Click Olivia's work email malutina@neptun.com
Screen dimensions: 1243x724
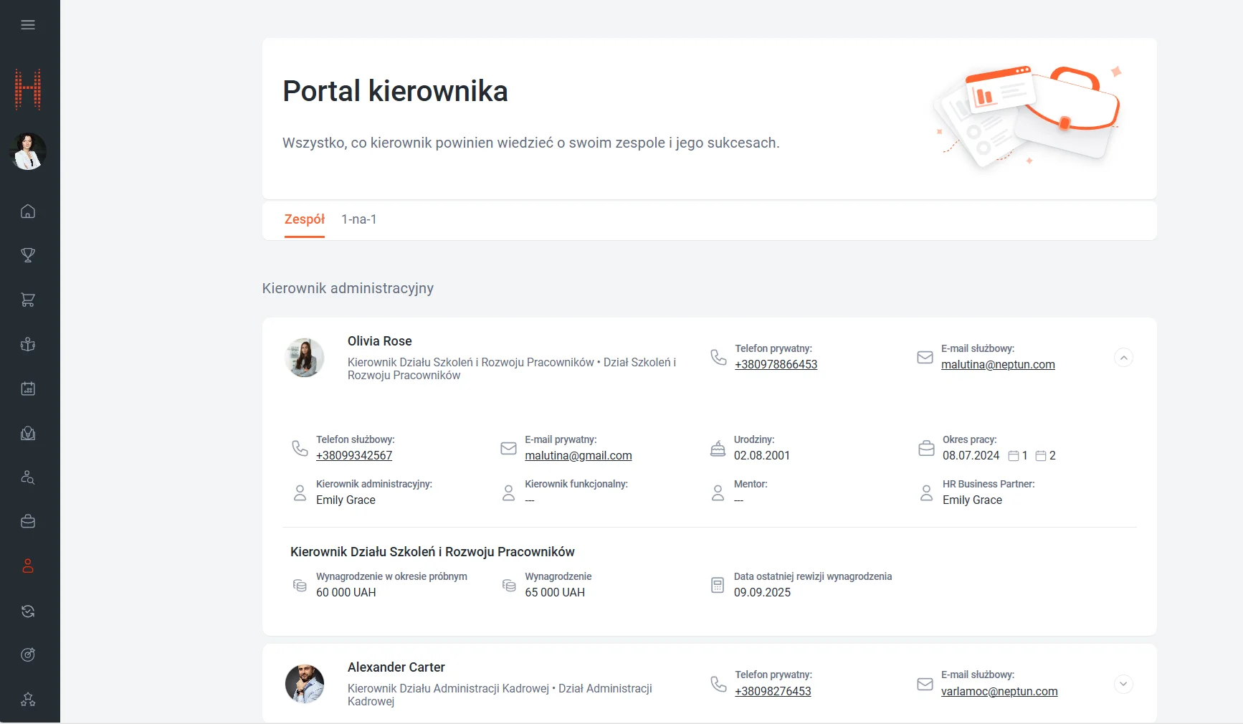[997, 365]
